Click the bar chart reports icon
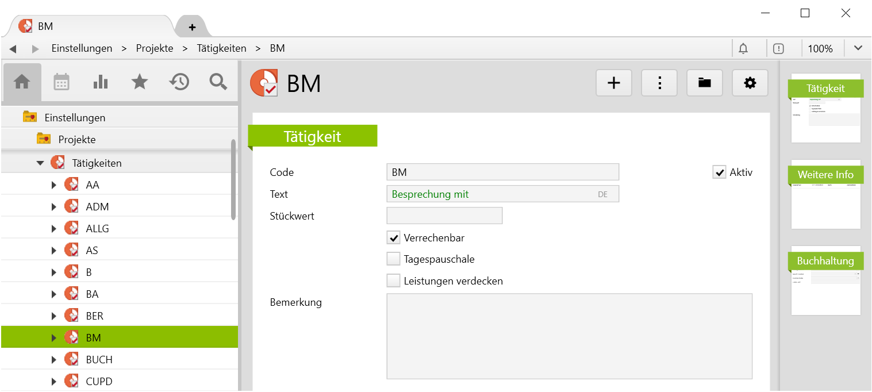 coord(101,82)
